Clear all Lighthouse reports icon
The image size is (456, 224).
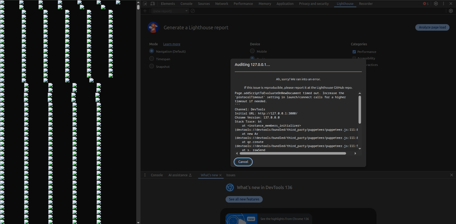tap(193, 11)
